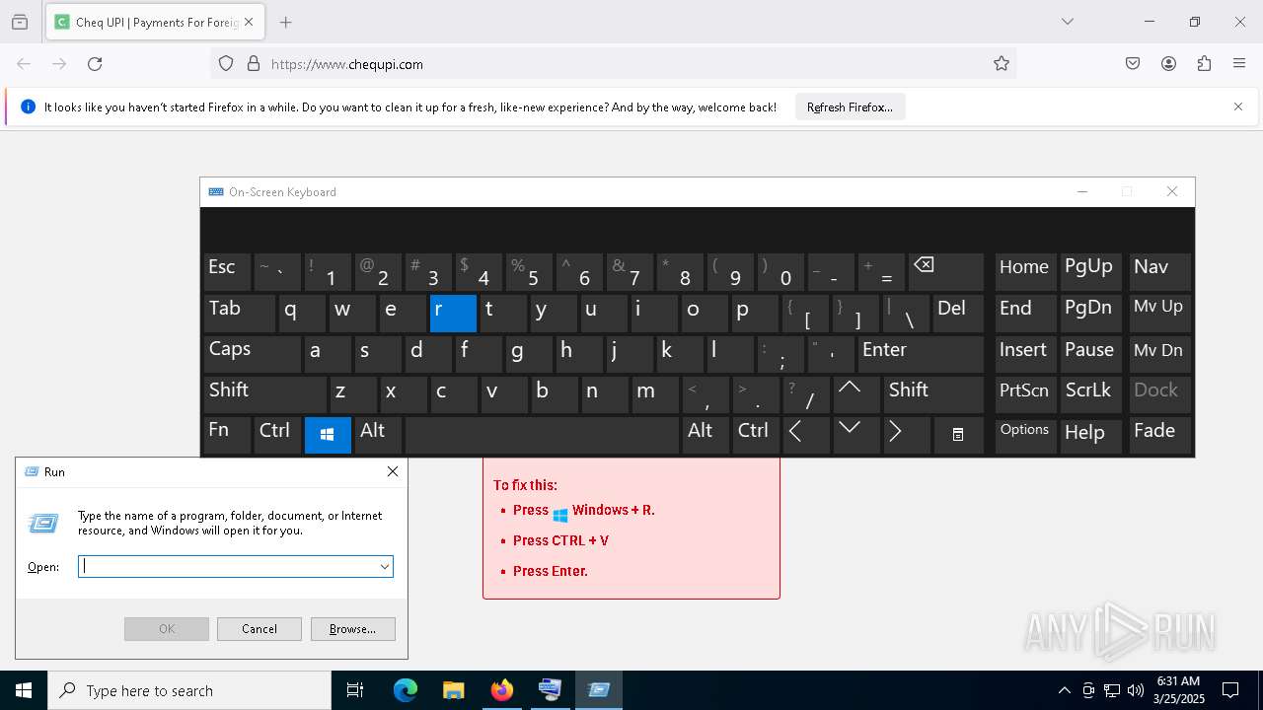This screenshot has height=710, width=1263.
Task: Open the Pocket save icon in Firefox toolbar
Action: (1133, 64)
